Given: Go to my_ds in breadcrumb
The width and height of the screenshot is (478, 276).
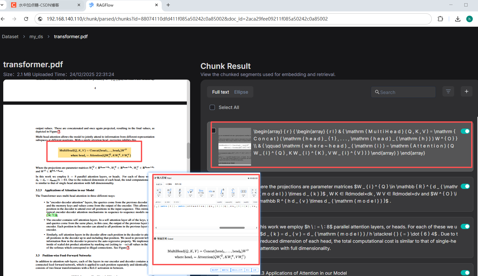Looking at the screenshot, I should click(36, 37).
